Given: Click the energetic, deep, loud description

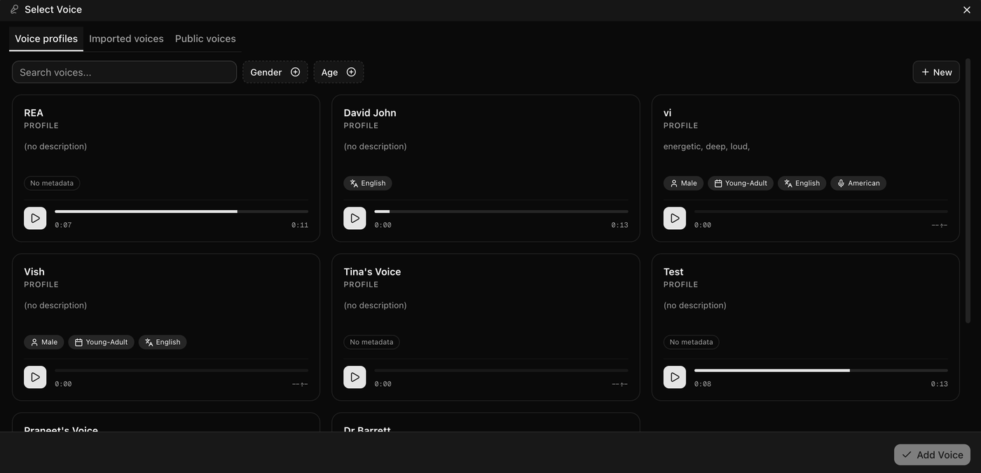Looking at the screenshot, I should pos(706,146).
